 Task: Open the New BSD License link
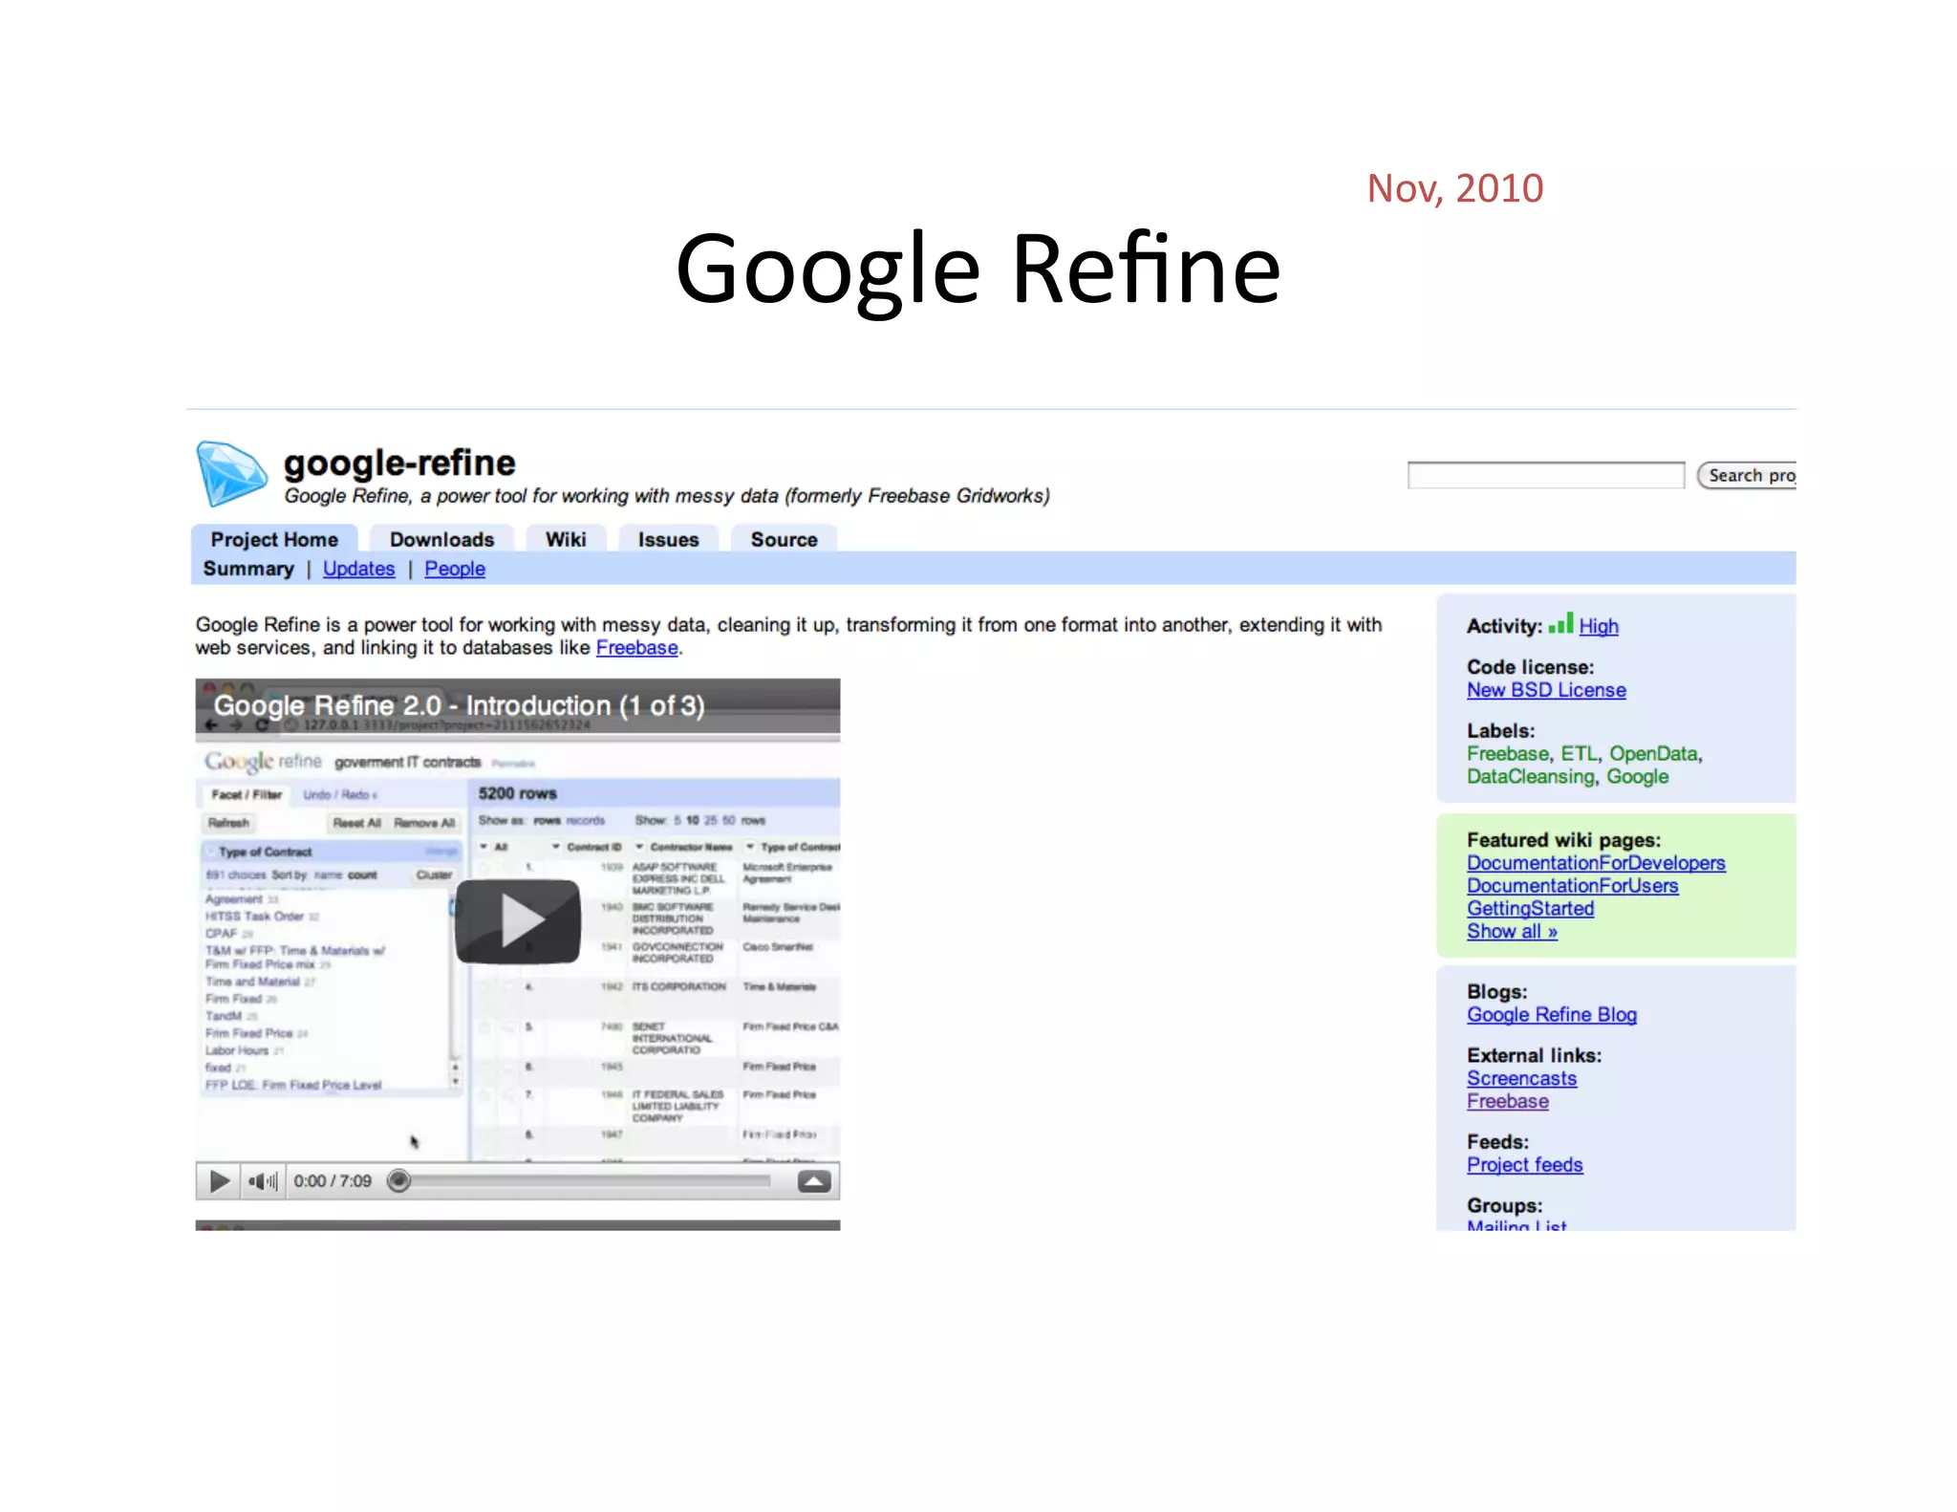tap(1546, 690)
